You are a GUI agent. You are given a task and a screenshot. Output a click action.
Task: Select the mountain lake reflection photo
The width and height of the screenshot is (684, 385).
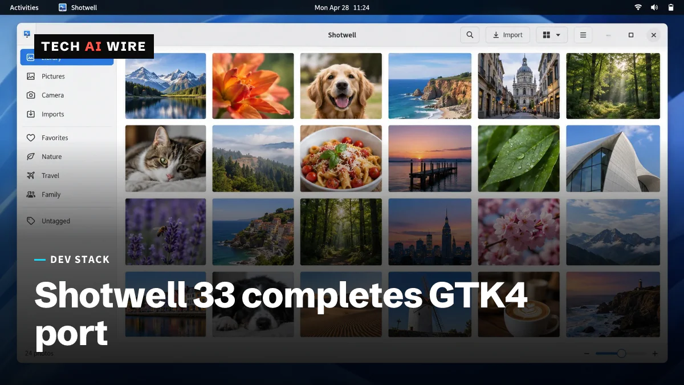(165, 86)
